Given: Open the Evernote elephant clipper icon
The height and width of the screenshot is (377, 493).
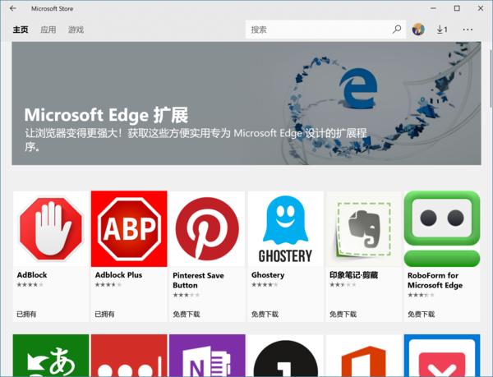Looking at the screenshot, I should [364, 228].
